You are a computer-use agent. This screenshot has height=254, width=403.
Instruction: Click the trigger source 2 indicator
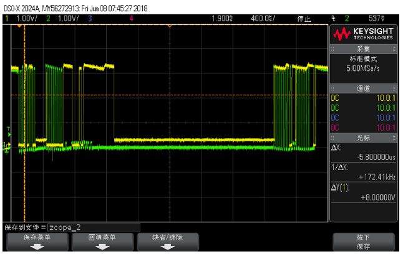point(347,19)
